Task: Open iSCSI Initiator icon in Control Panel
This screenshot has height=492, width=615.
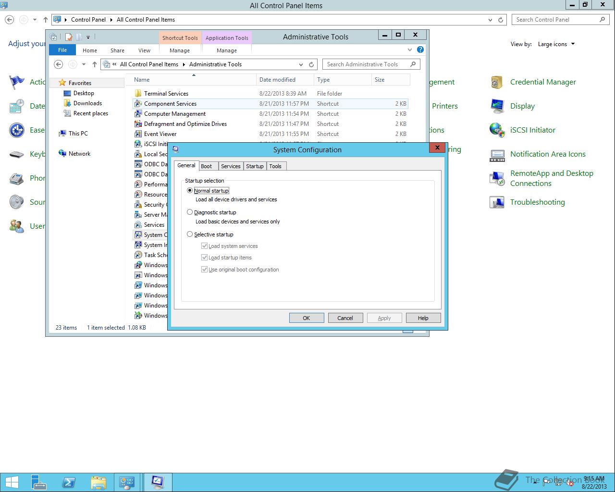Action: coord(497,130)
